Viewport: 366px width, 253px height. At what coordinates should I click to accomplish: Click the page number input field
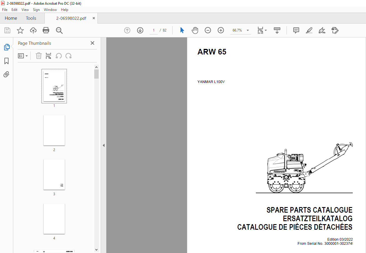click(153, 30)
